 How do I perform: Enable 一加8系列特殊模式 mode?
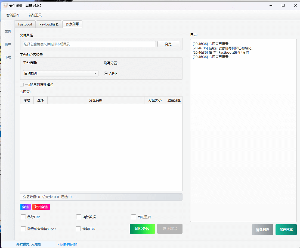coord(22,85)
